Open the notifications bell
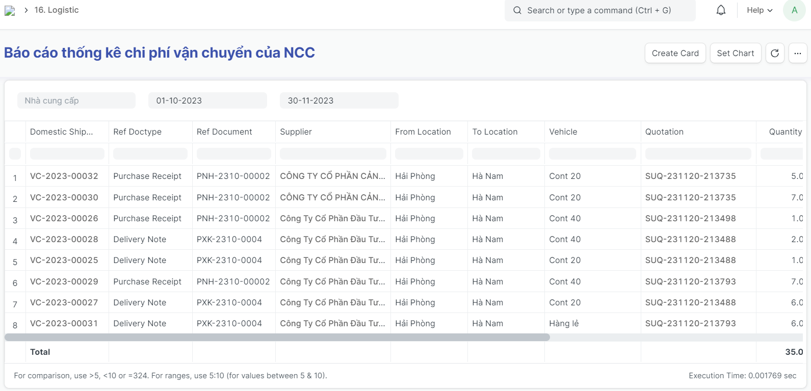Image resolution: width=811 pixels, height=391 pixels. click(x=721, y=10)
